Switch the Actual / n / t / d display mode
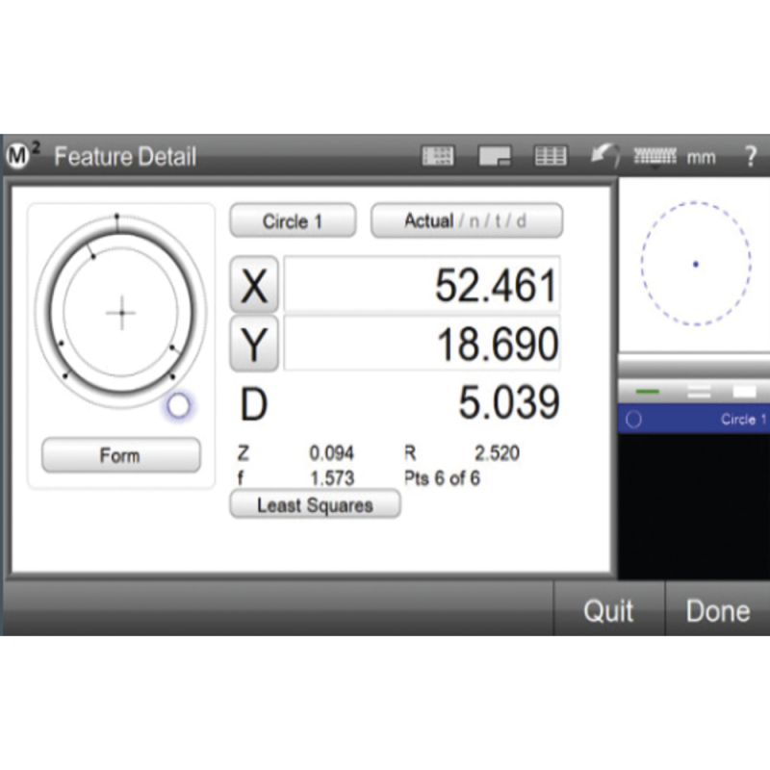The image size is (770, 770). [466, 221]
